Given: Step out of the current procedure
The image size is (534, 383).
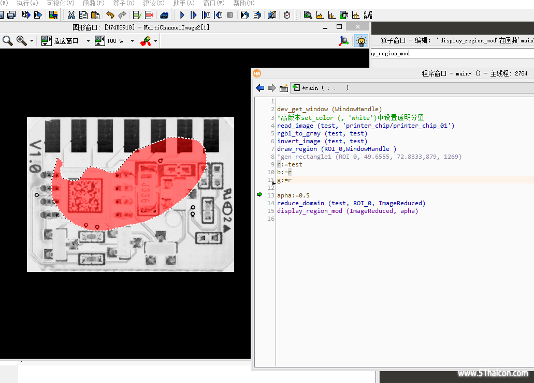Looking at the screenshot, I should point(218,15).
